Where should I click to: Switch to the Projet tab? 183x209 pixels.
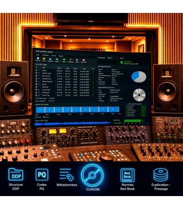click(x=38, y=55)
